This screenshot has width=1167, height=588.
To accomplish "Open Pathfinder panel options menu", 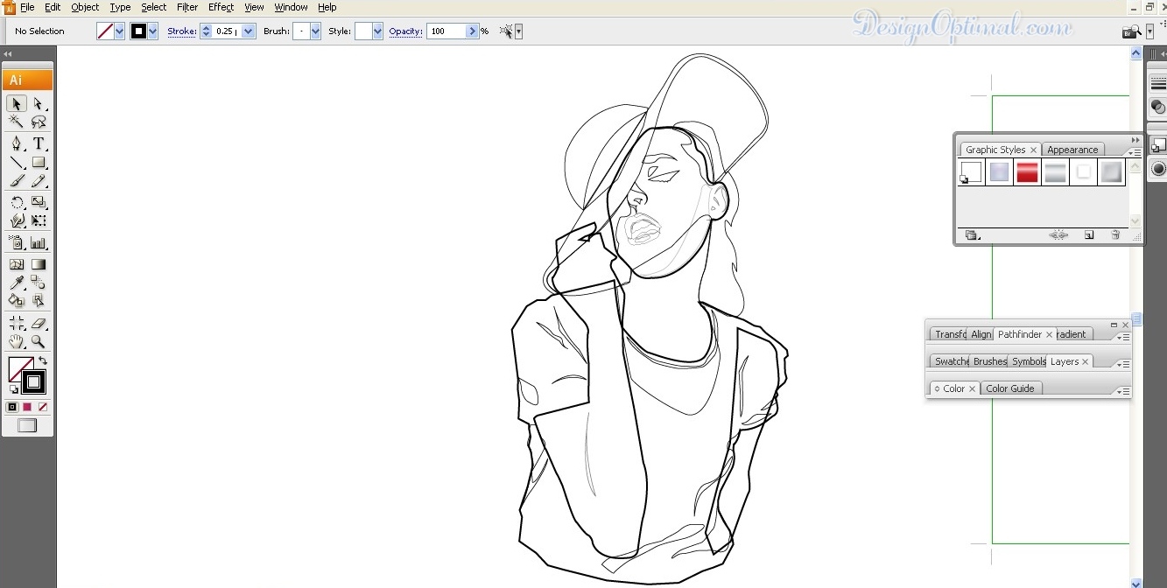I will pos(1123,336).
